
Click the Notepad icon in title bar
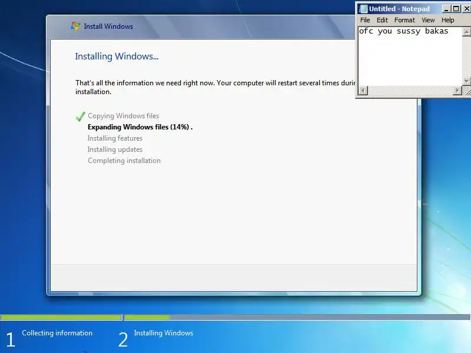(x=363, y=9)
